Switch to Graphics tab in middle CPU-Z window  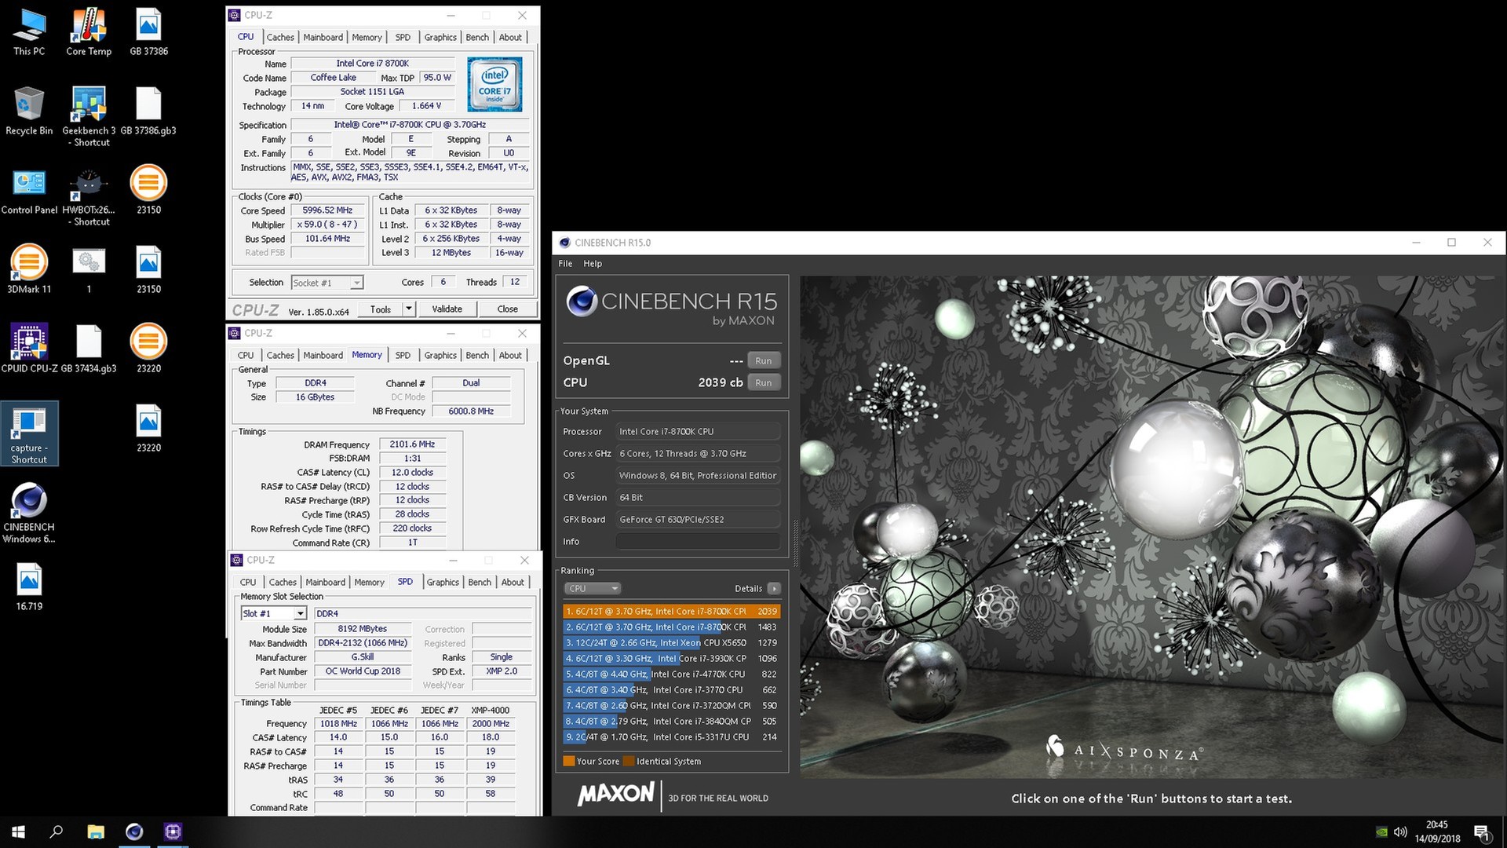tap(440, 355)
